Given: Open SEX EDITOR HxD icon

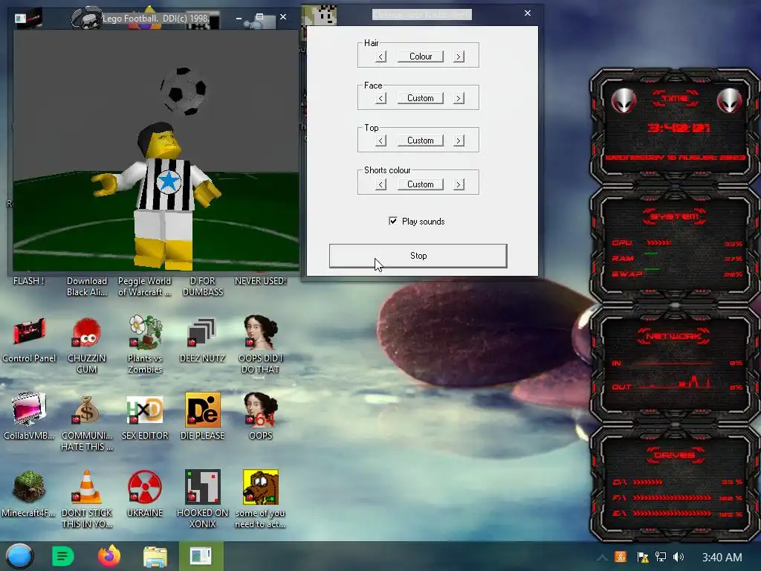Looking at the screenshot, I should 145,416.
